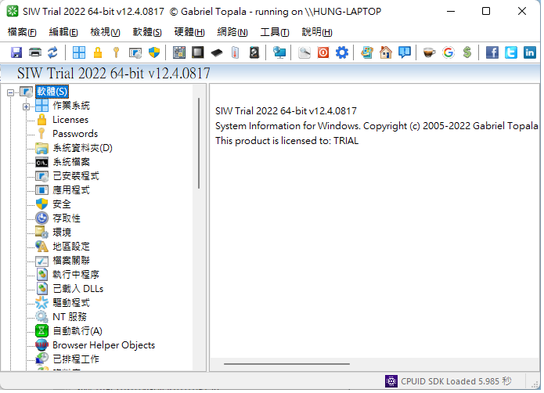Click the save floppy disk toolbar icon
The image size is (544, 393).
tap(16, 52)
